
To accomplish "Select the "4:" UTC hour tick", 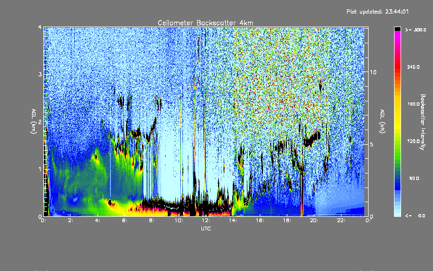I will (x=98, y=221).
